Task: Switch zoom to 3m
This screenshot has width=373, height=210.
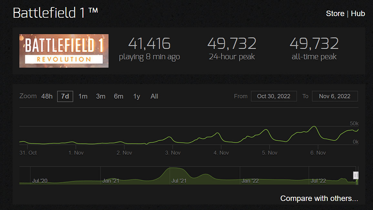Action: click(x=101, y=96)
